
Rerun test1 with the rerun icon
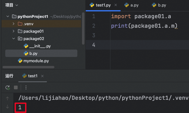coord(8,87)
